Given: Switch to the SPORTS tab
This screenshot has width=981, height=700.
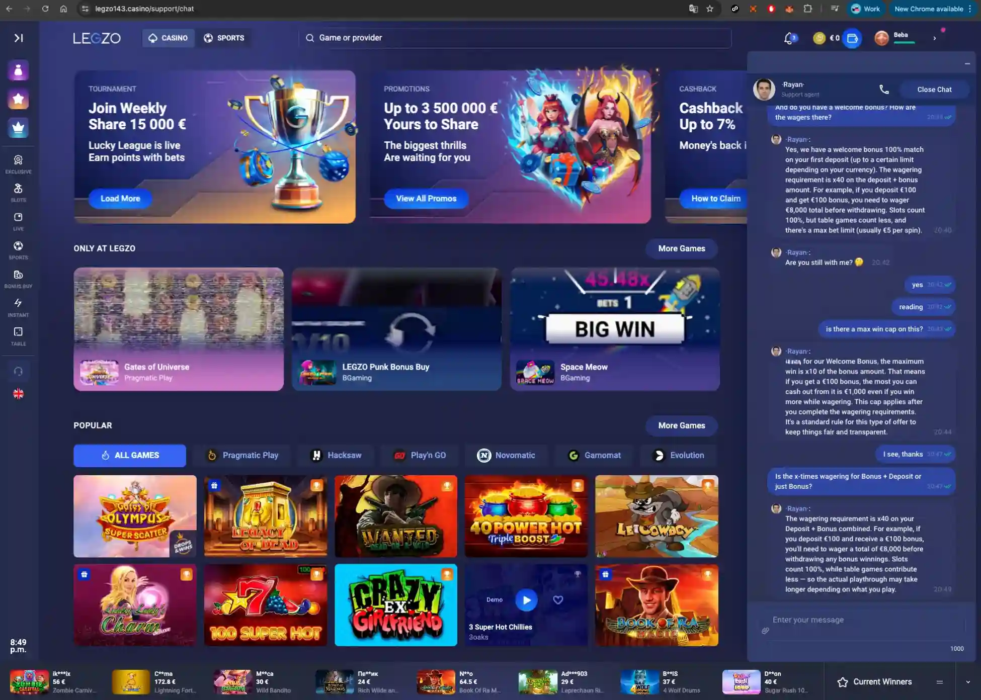Looking at the screenshot, I should point(224,38).
